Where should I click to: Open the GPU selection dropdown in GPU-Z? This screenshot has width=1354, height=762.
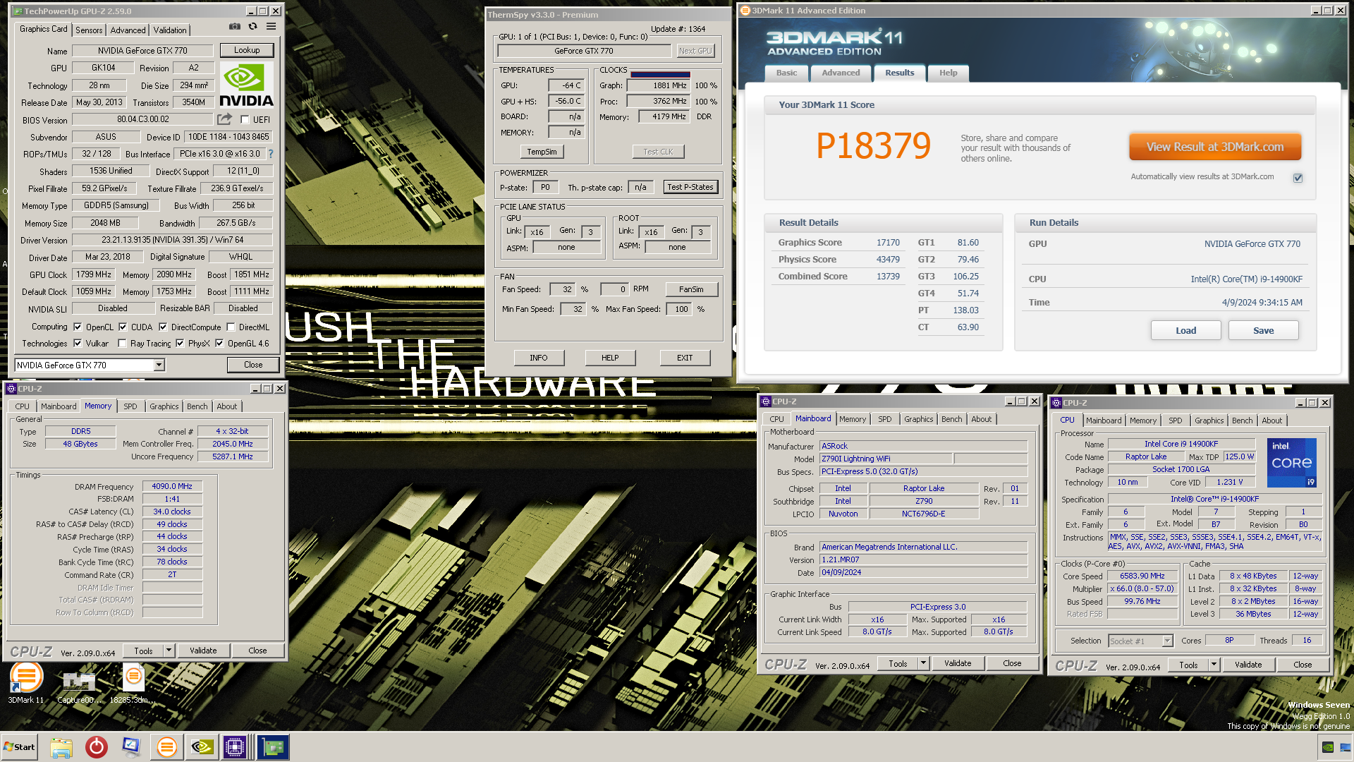[x=159, y=365]
